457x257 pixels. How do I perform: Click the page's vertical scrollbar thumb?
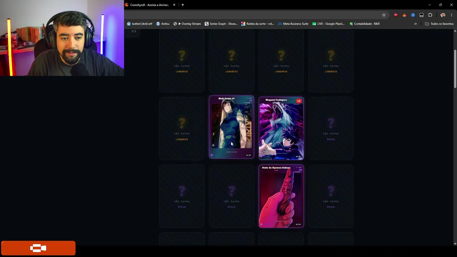point(455,69)
